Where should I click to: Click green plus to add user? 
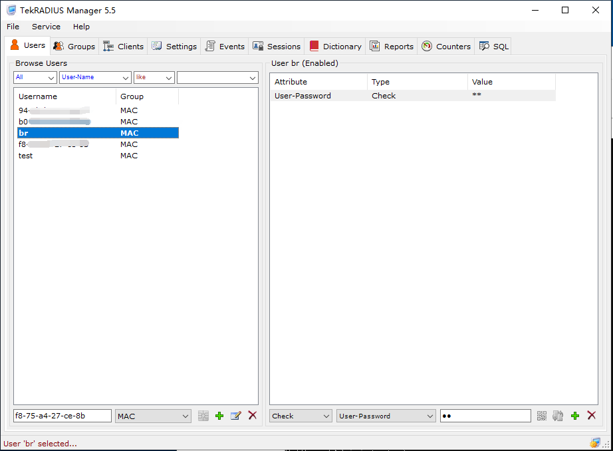click(x=219, y=416)
